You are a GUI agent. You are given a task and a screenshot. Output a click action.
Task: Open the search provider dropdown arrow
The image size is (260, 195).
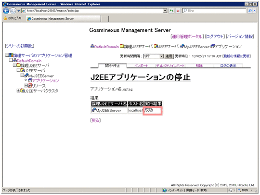click(255, 11)
